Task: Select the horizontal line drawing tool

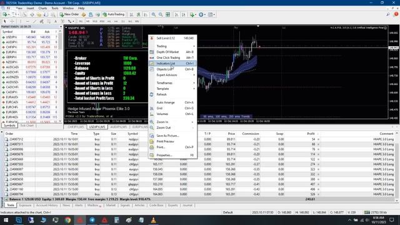Action: tap(27, 21)
